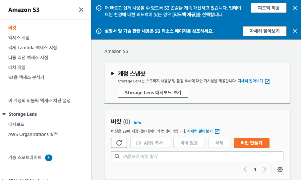Viewport: 301px width, 180px height.
Task: Open the Info link next to 버킷
Action: 138,122
